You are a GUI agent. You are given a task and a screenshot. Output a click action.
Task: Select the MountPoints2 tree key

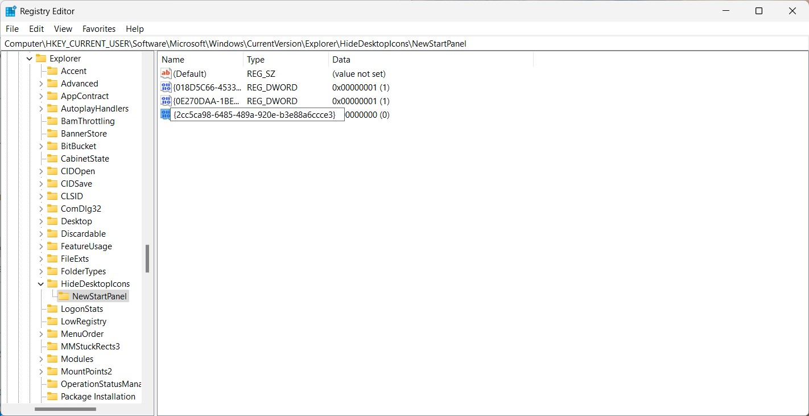click(x=86, y=372)
